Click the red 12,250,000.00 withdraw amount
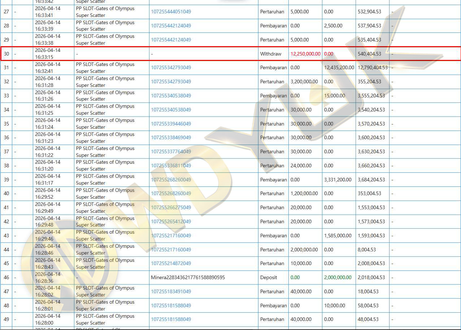 coord(305,54)
